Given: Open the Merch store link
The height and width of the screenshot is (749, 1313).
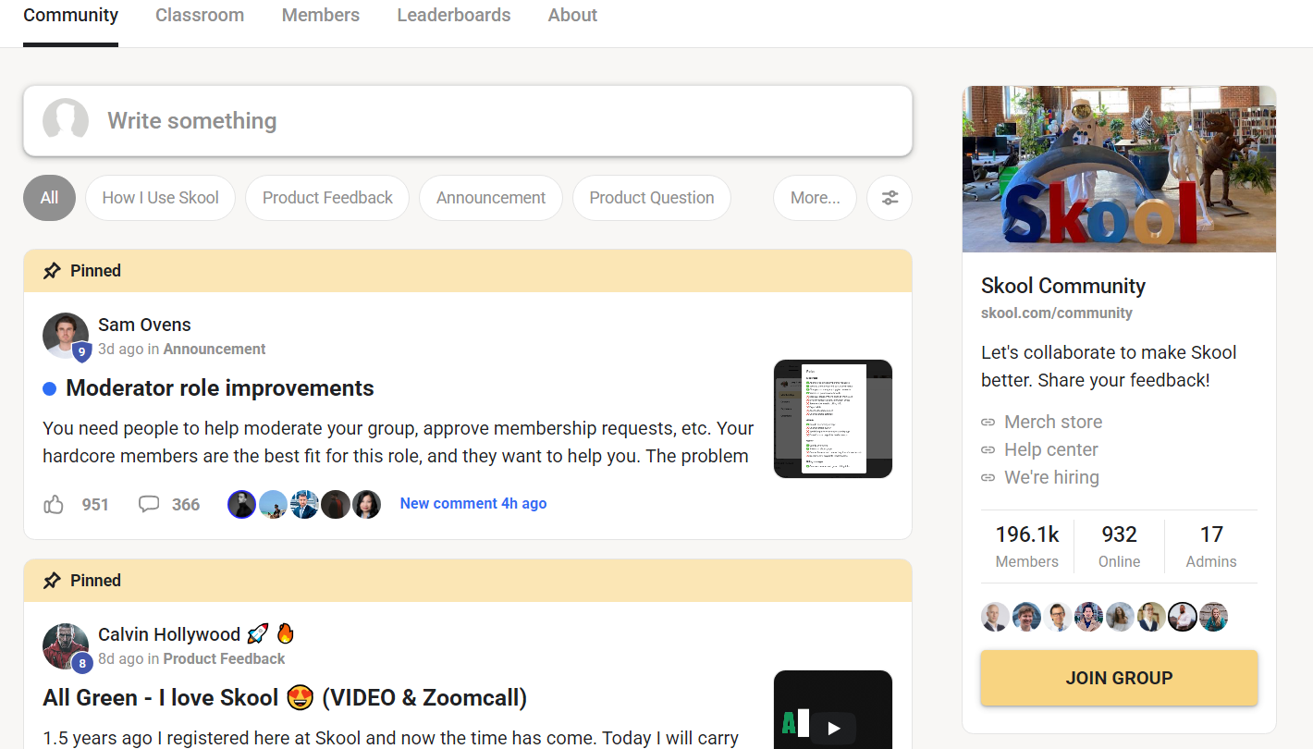Looking at the screenshot, I should [1053, 422].
